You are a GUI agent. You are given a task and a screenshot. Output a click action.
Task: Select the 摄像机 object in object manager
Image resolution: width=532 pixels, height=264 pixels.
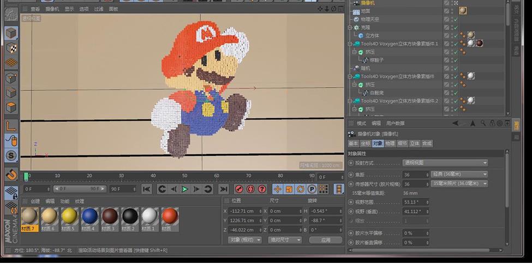click(x=368, y=3)
